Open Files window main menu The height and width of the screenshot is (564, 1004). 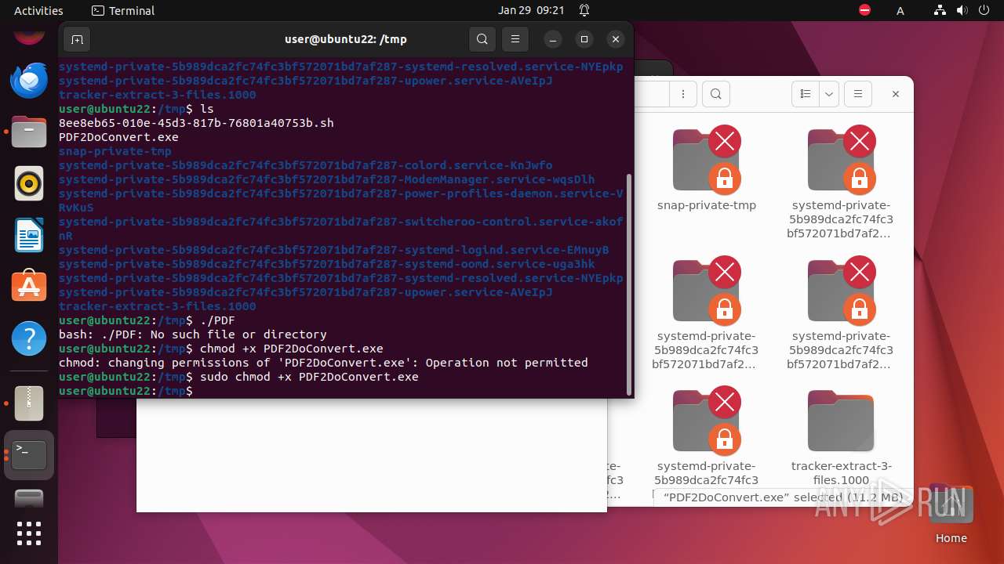coord(858,94)
